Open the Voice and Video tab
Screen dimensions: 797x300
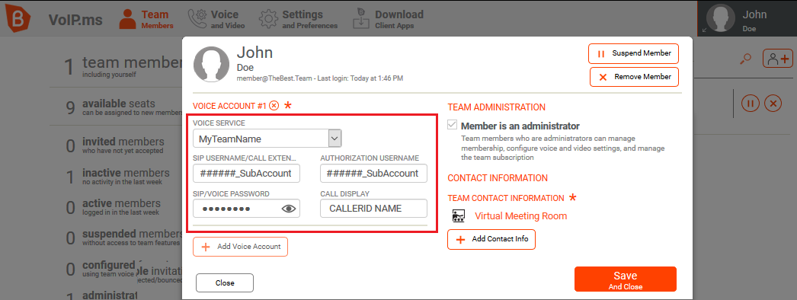(x=216, y=19)
